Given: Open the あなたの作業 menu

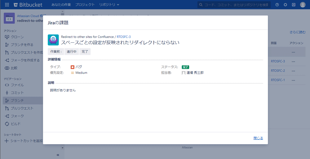Looking at the screenshot, I should click(x=61, y=5).
